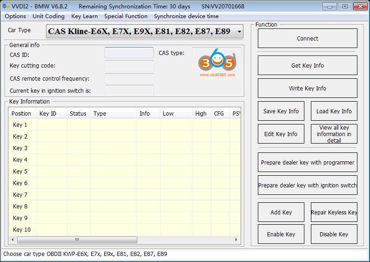Select the Key 8 row

click(x=124, y=206)
